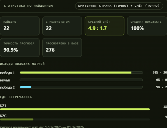Viewport: 167px width, 128px height.
Task: Click the 'Исходы похожих матчей' heading
Action: [x=22, y=64]
